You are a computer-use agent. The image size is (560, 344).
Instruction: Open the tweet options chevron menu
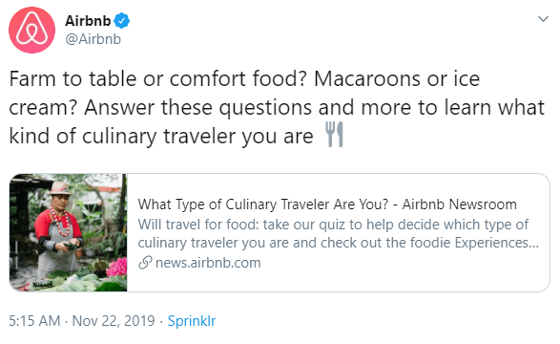point(543,19)
